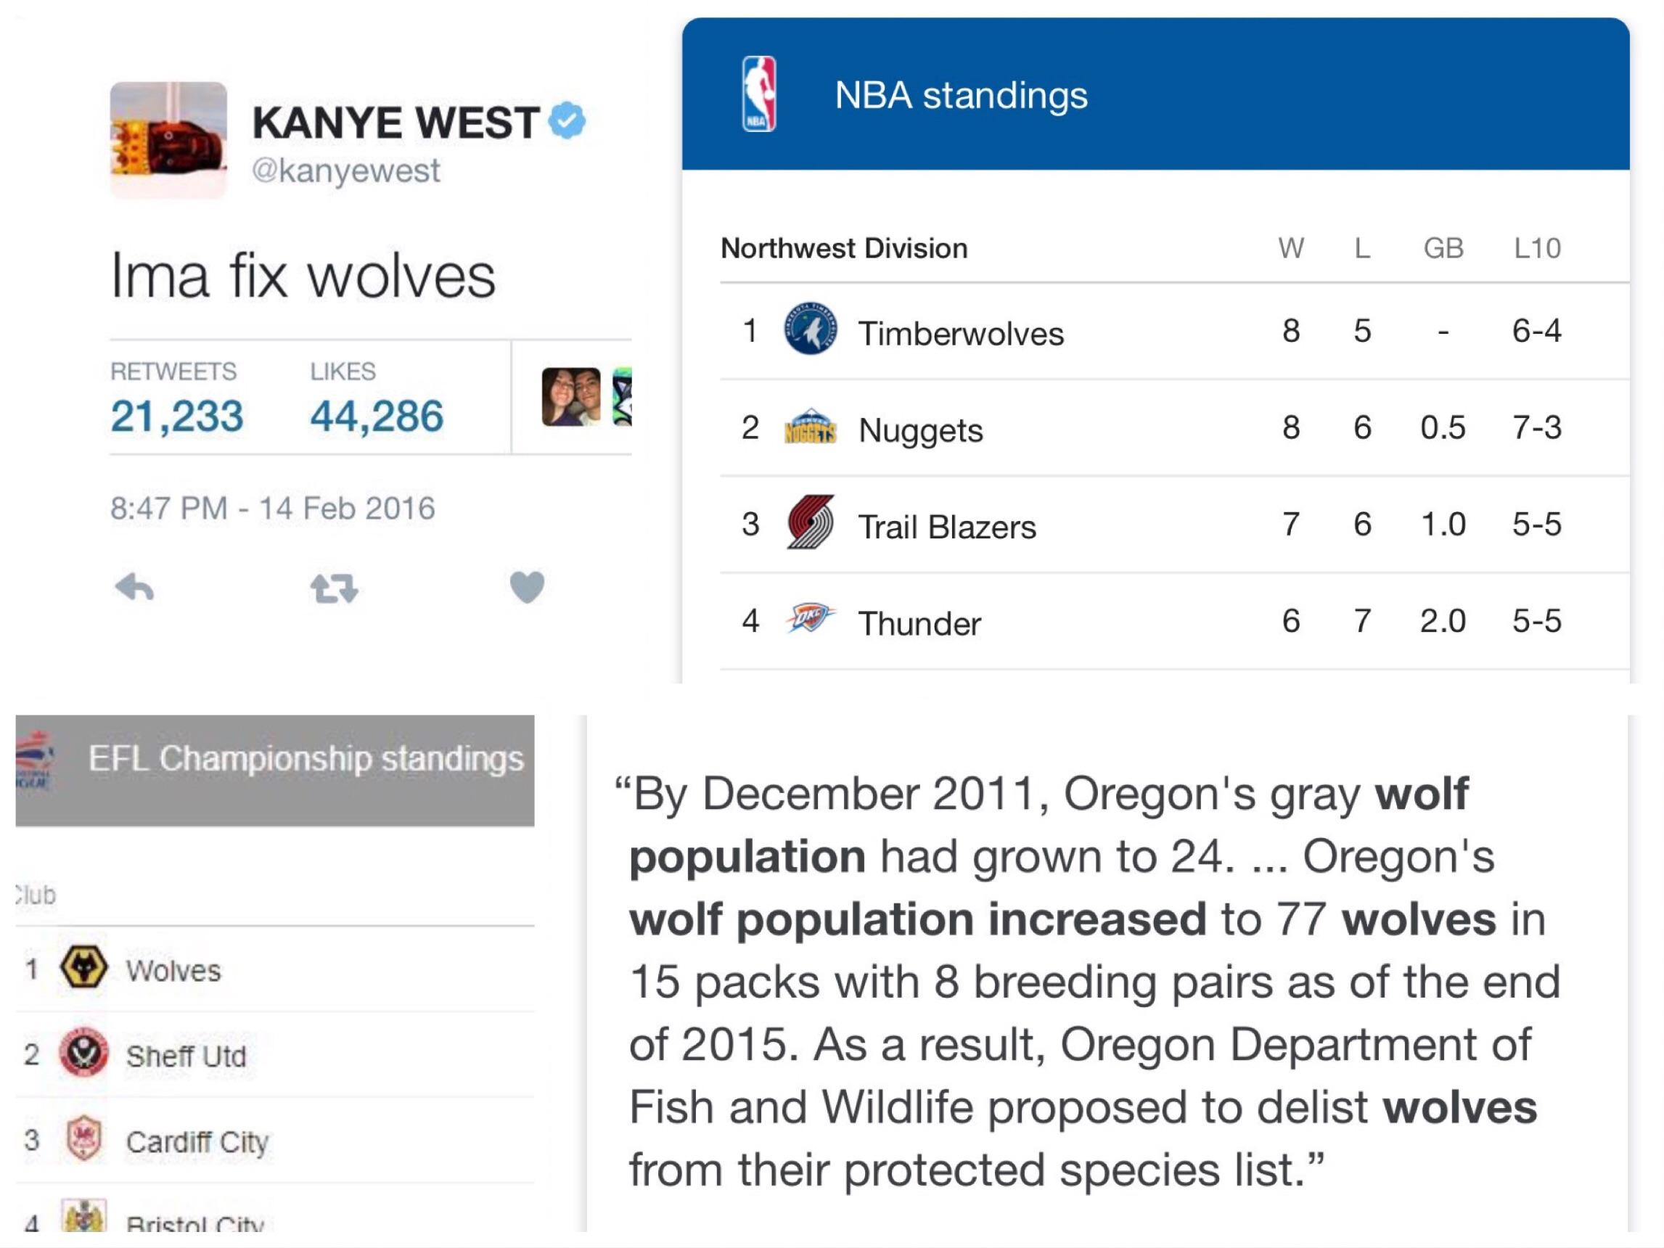This screenshot has height=1248, width=1664.
Task: Click the 21,233 retweets count
Action: [x=177, y=415]
